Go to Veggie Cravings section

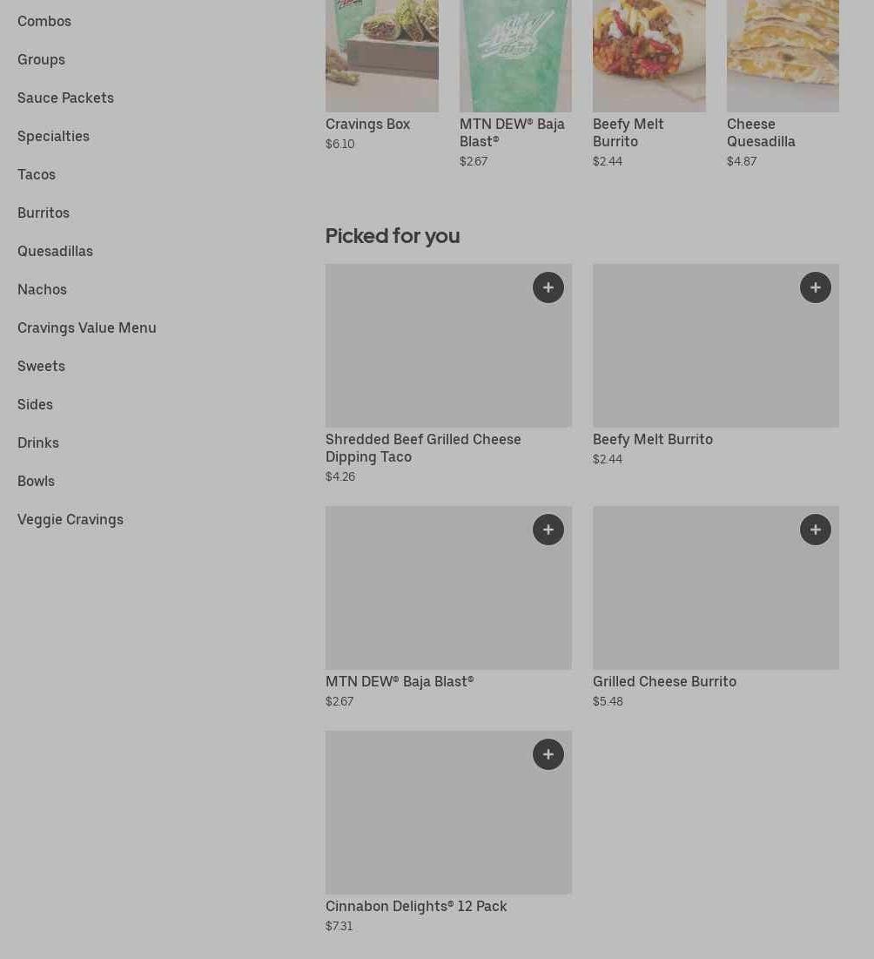tap(71, 519)
